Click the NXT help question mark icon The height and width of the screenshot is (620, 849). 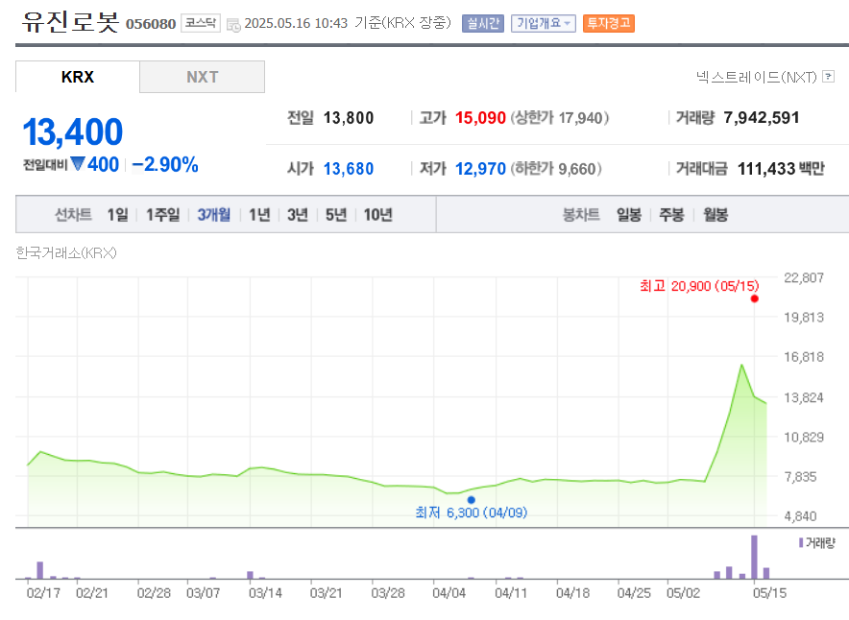(828, 76)
